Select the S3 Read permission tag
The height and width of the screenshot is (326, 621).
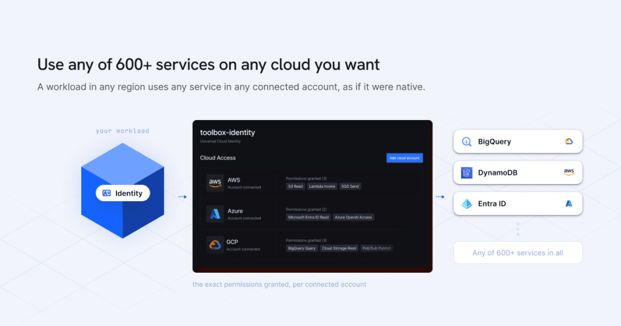295,187
